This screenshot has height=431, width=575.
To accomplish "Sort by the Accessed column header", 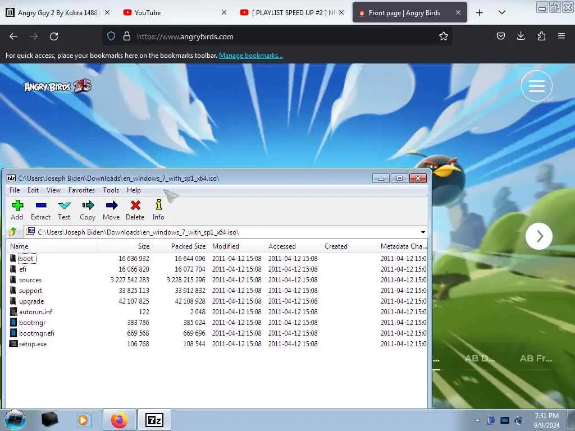I will click(x=293, y=246).
